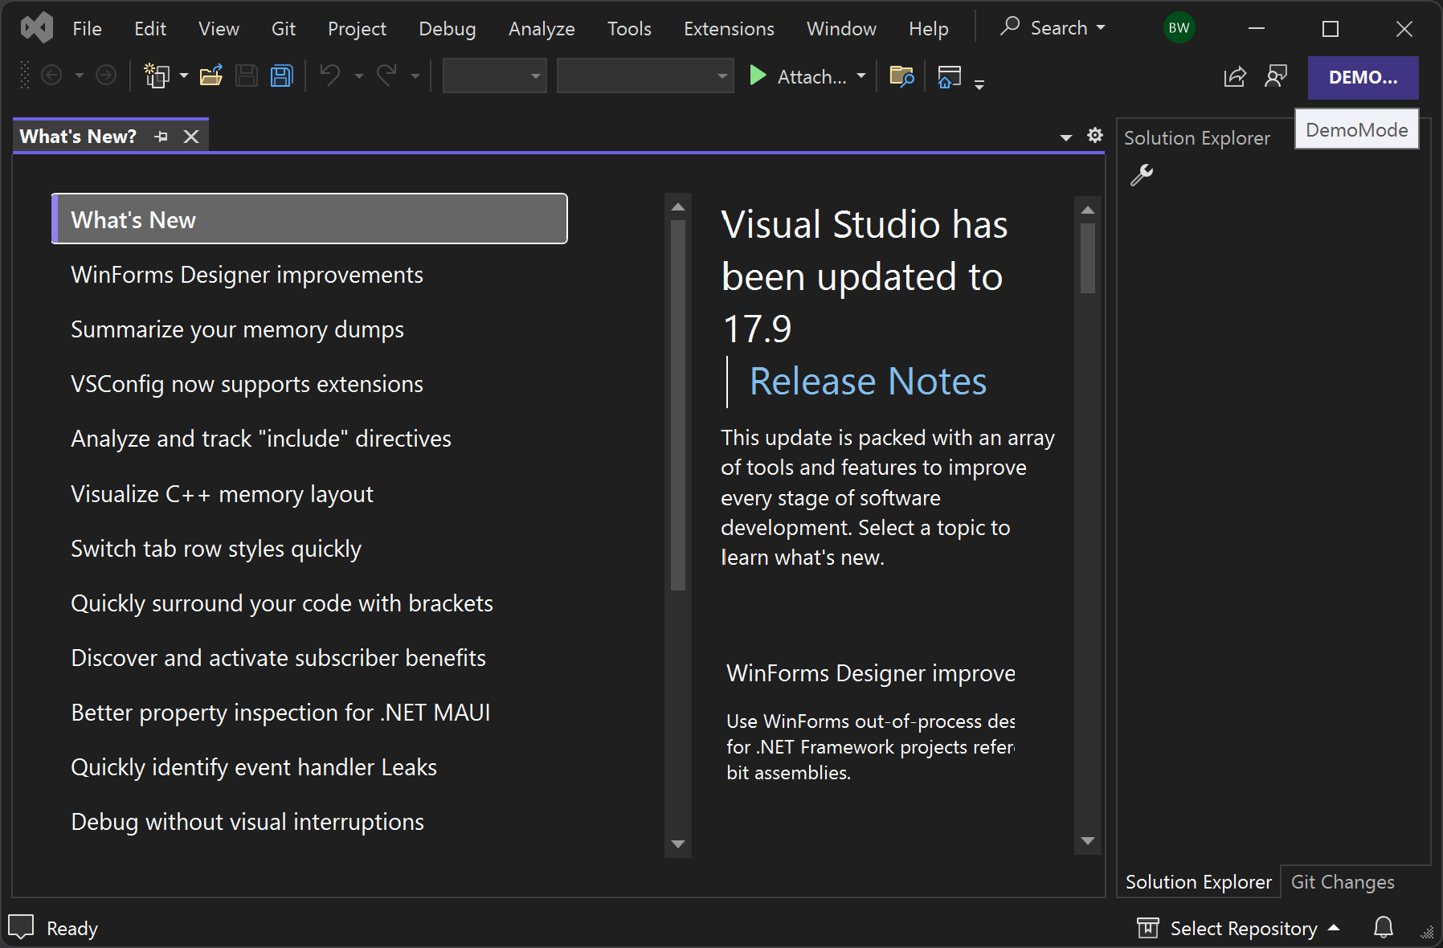Expand the New Project dropdown arrow
1443x948 pixels.
[x=184, y=76]
